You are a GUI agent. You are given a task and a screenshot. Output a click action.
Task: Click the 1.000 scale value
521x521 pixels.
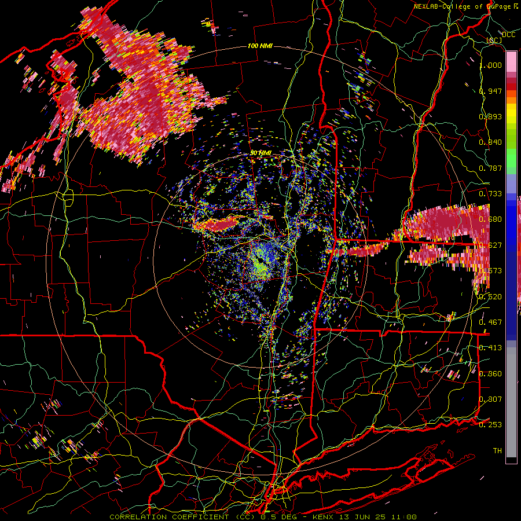pos(490,65)
